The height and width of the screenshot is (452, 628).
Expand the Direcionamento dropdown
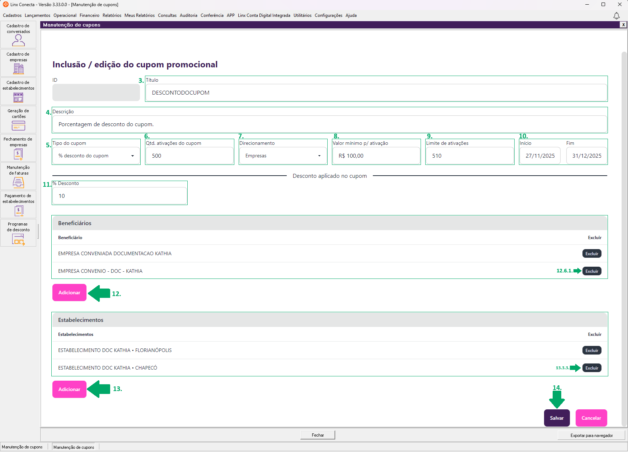[283, 156]
